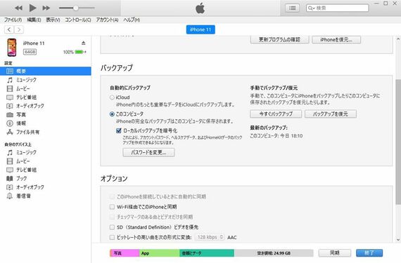The width and height of the screenshot is (401, 263).
Task: Click the blue 終了 button
Action: click(x=369, y=252)
